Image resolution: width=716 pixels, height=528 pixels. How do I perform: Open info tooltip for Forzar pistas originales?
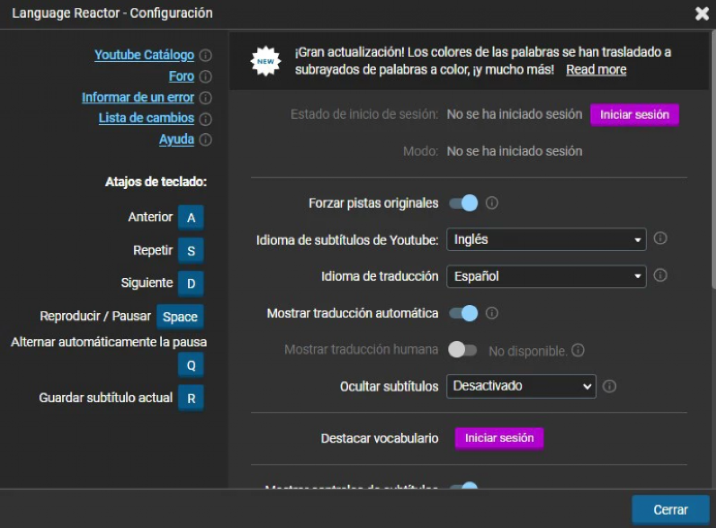point(492,203)
